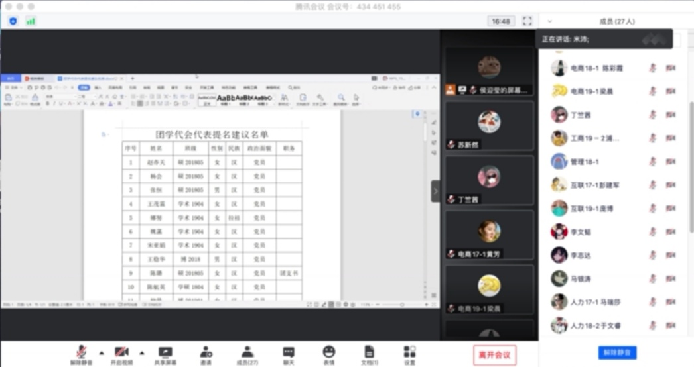694x367 pixels.
Task: Open audio options arrow beside microphone
Action: pyautogui.click(x=102, y=353)
